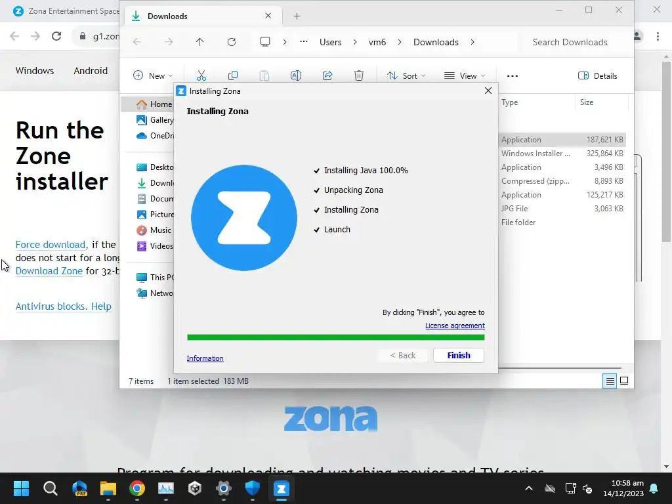Close the Downloads tab in Explorer
The height and width of the screenshot is (504, 672).
tap(268, 16)
